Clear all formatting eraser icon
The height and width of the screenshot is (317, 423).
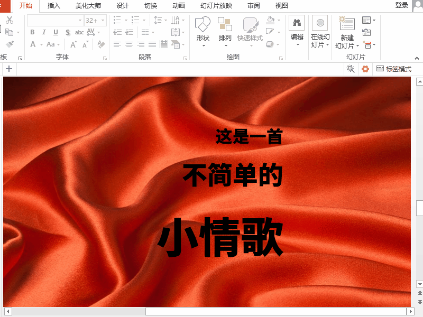(x=101, y=44)
